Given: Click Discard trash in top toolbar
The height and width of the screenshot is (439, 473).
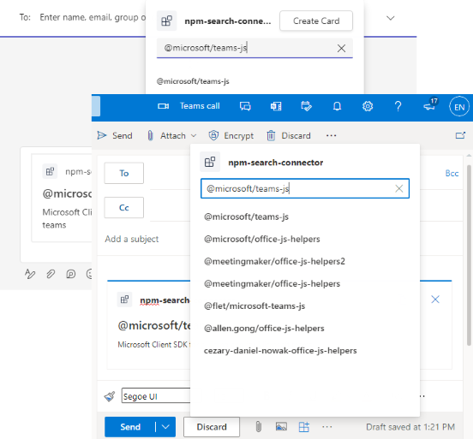Looking at the screenshot, I should point(289,135).
